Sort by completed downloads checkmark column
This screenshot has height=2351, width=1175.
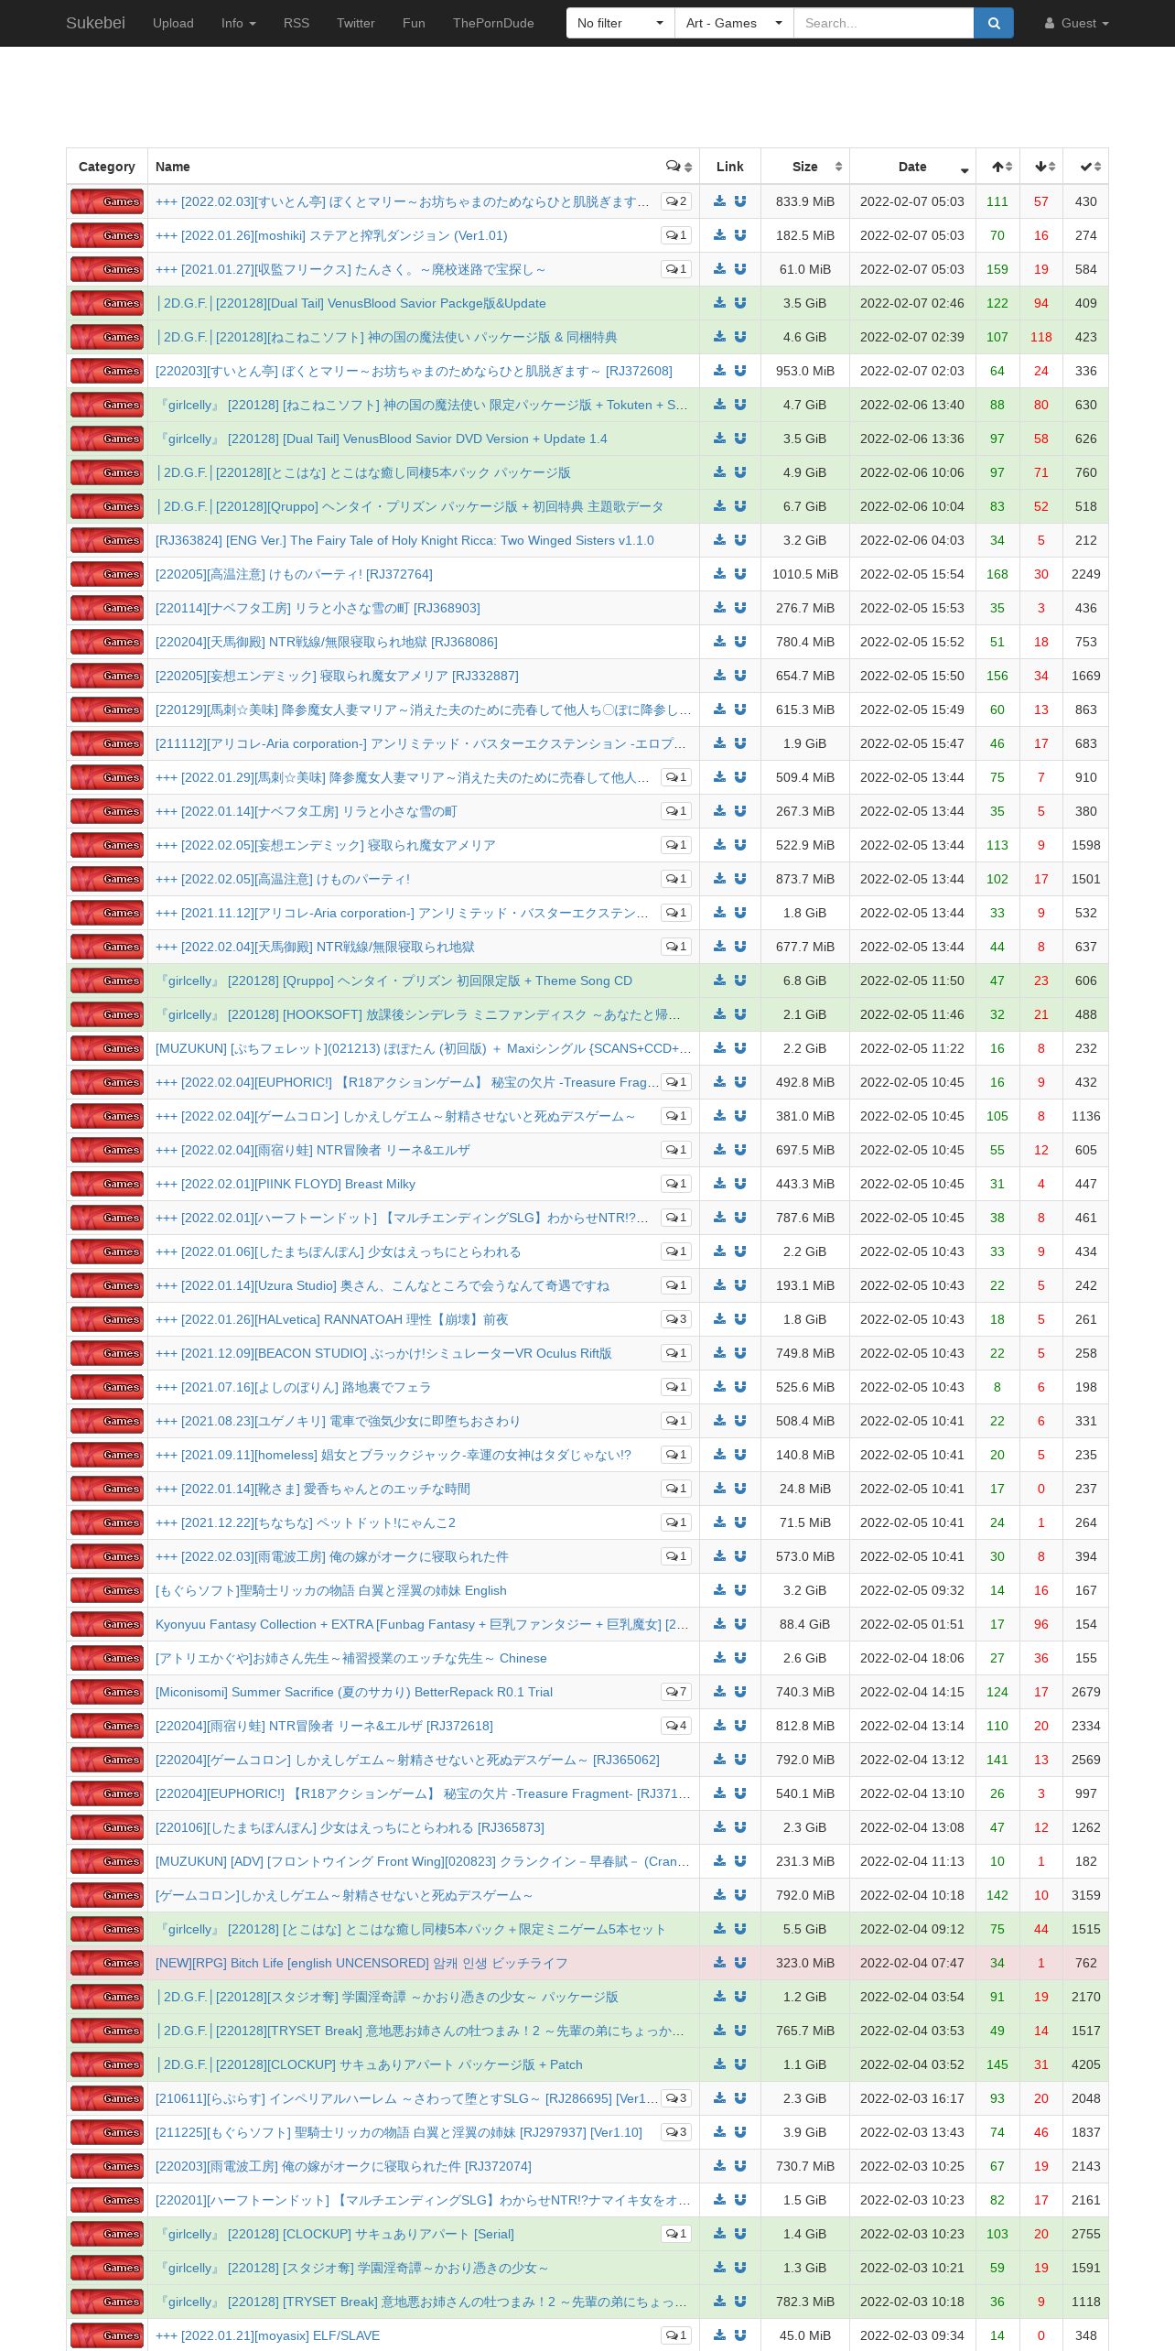(1085, 167)
